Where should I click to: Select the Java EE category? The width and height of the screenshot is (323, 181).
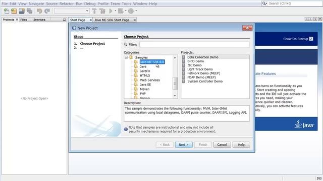(x=145, y=84)
